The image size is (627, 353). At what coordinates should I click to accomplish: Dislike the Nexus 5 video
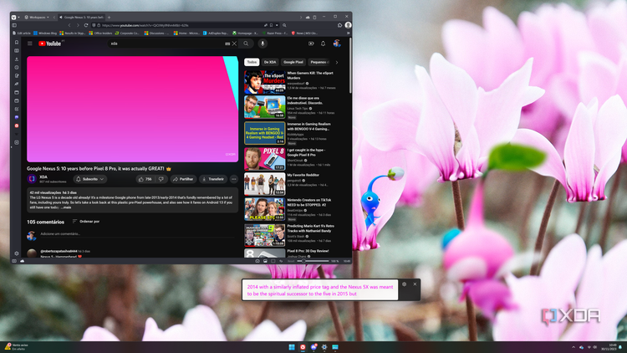pos(161,179)
